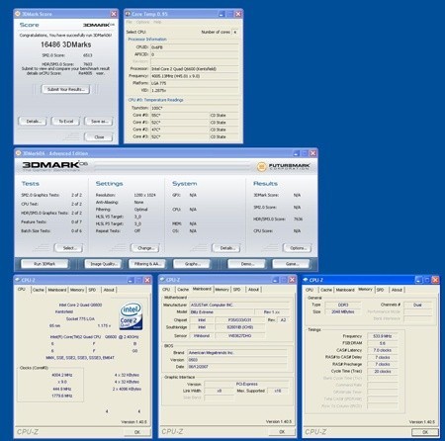Launch the Game button in 3DMark06
445x441 pixels.
[x=291, y=264]
